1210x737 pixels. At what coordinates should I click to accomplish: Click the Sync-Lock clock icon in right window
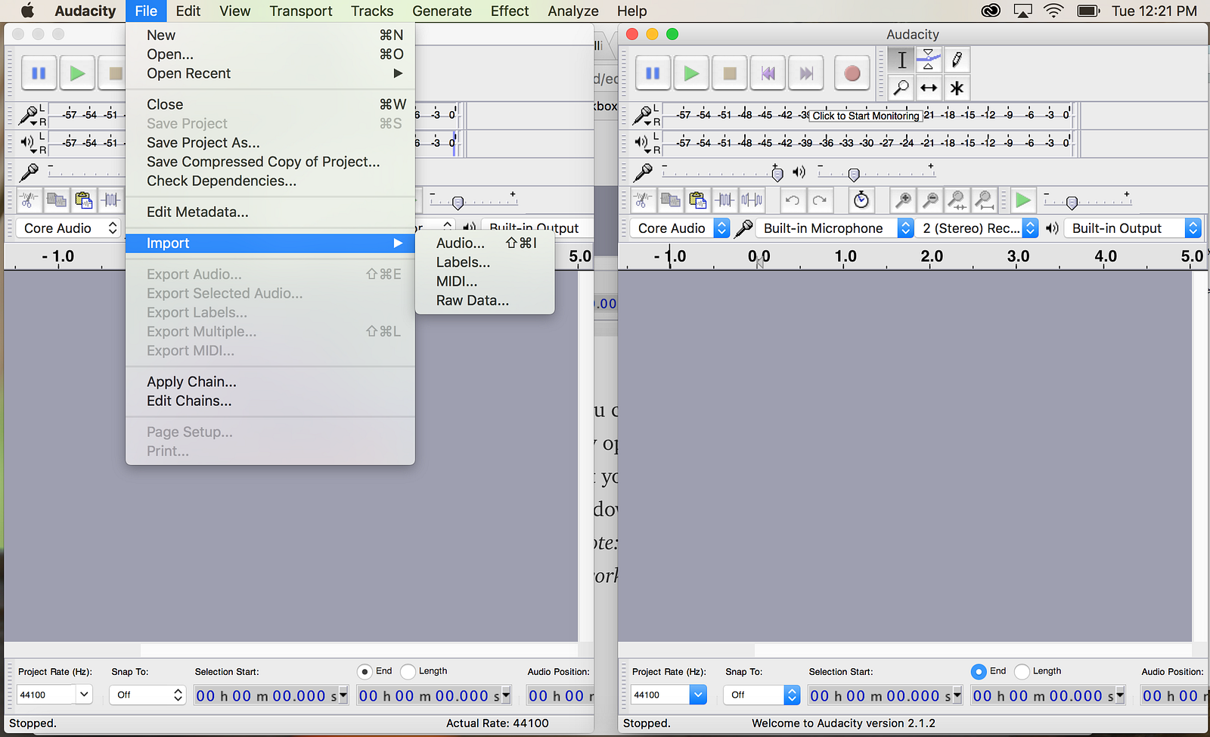861,200
